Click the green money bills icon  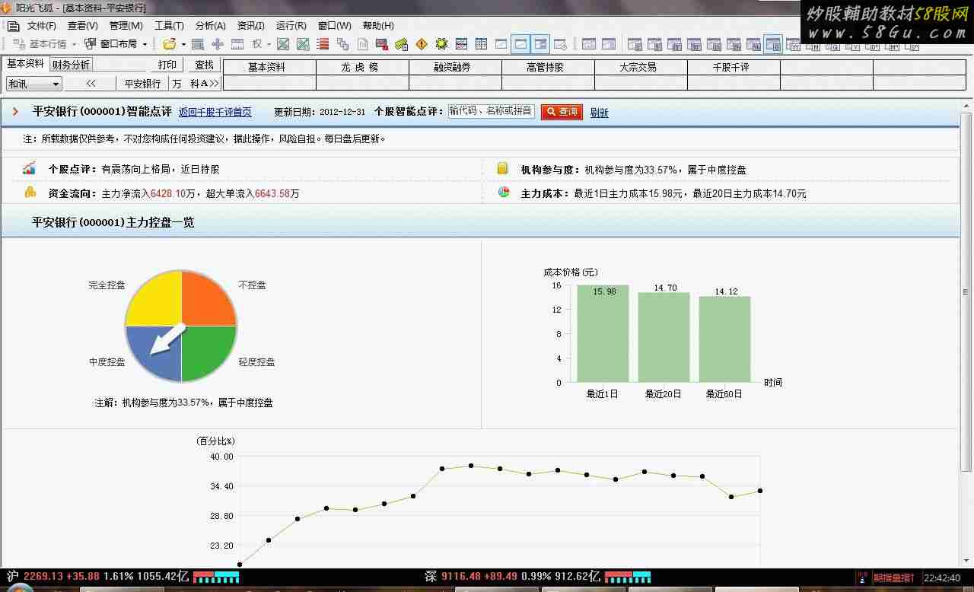(x=402, y=44)
